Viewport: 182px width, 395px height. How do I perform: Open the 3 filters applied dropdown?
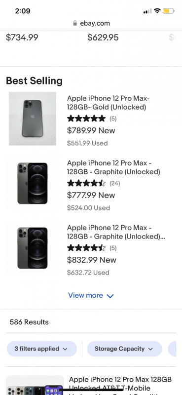tap(42, 349)
